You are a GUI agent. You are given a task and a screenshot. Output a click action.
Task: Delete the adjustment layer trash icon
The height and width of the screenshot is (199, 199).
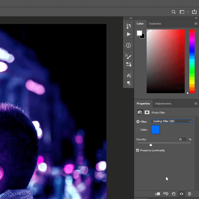[x=189, y=194]
